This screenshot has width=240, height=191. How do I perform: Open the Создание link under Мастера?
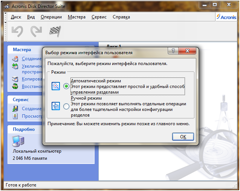[32, 59]
